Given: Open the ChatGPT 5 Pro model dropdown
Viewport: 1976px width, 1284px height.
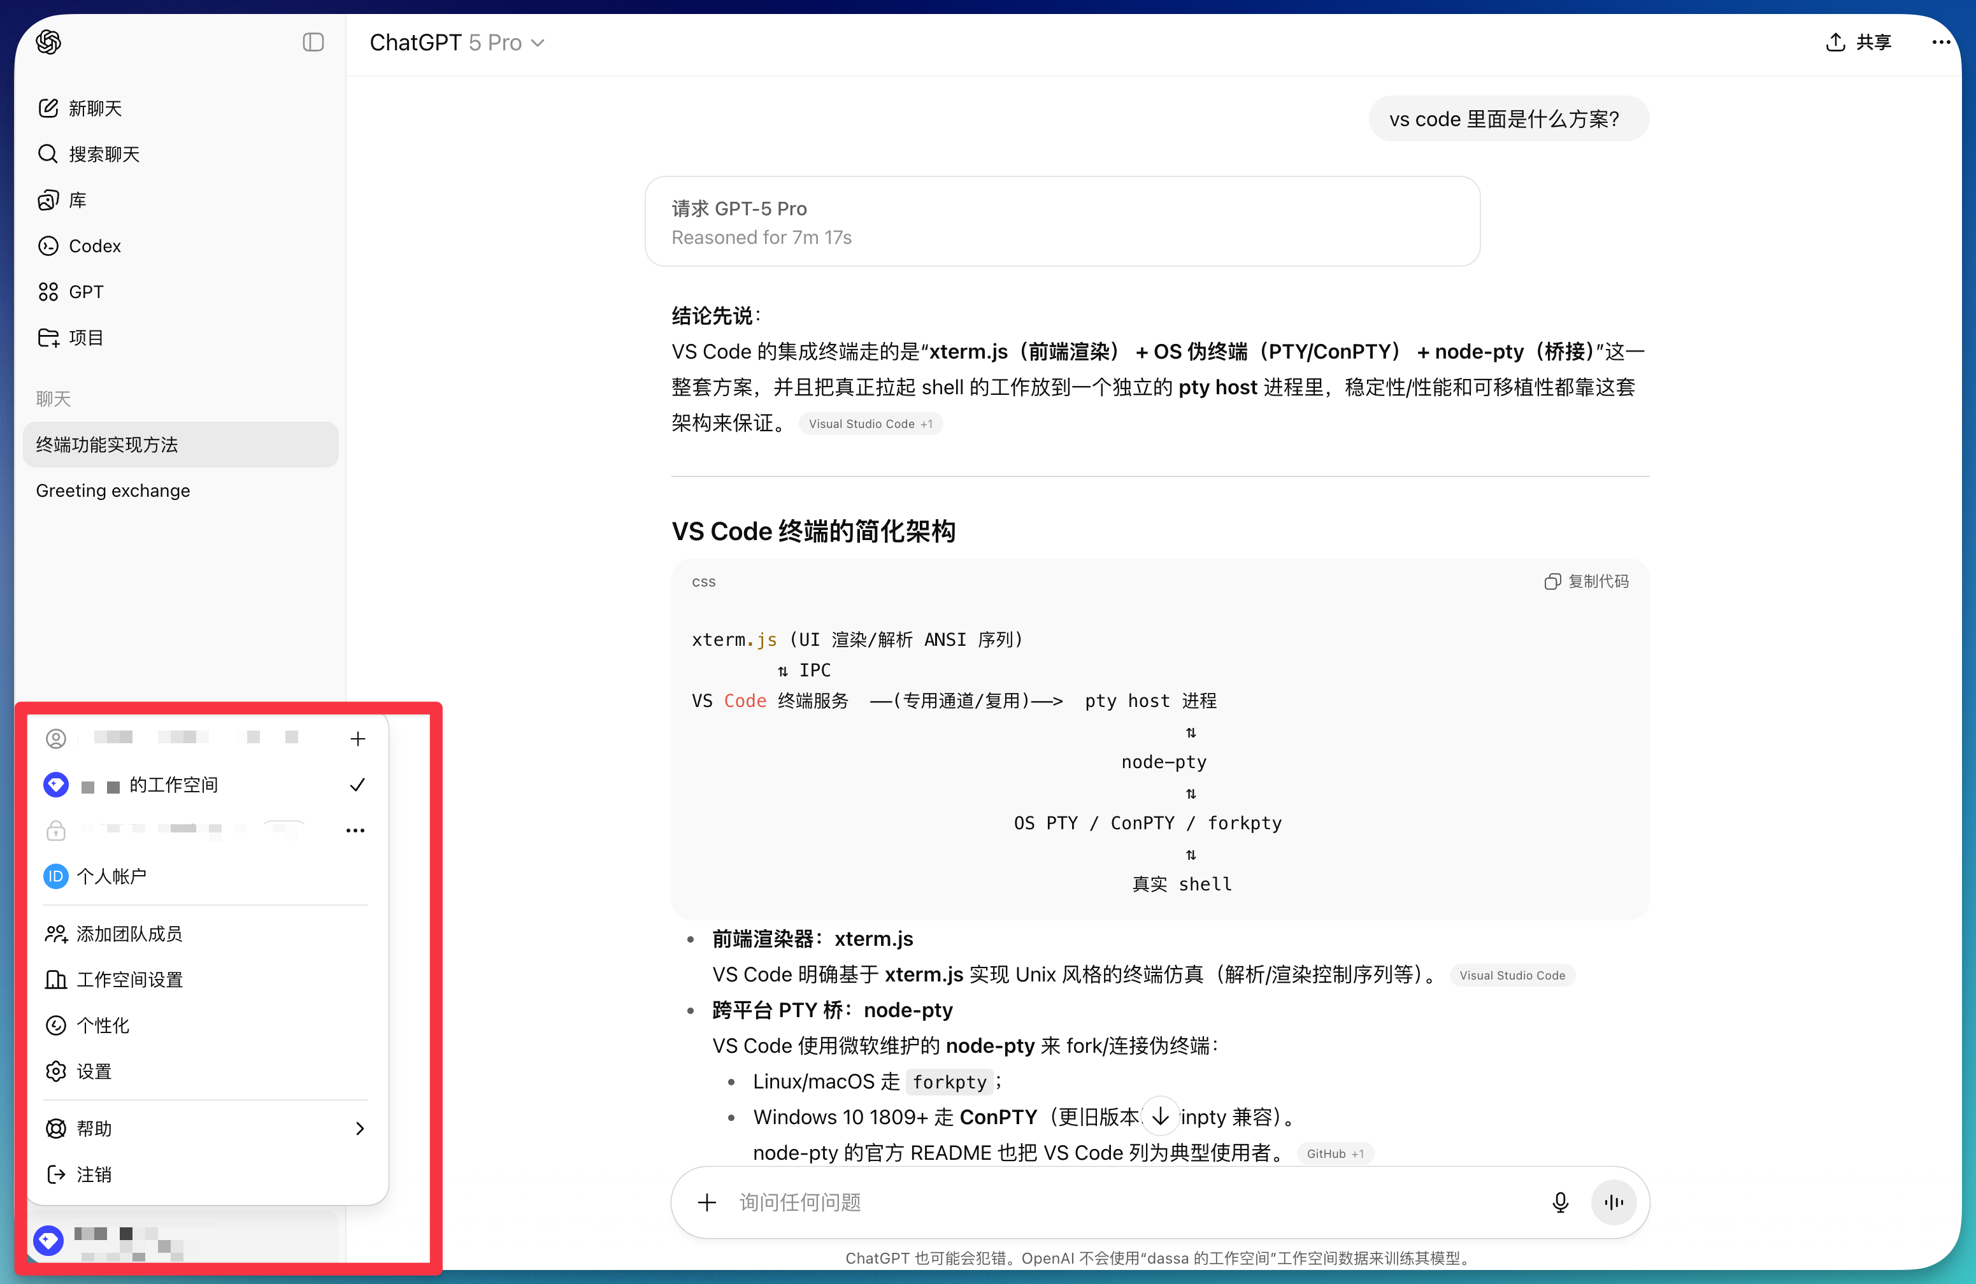Looking at the screenshot, I should click(457, 42).
